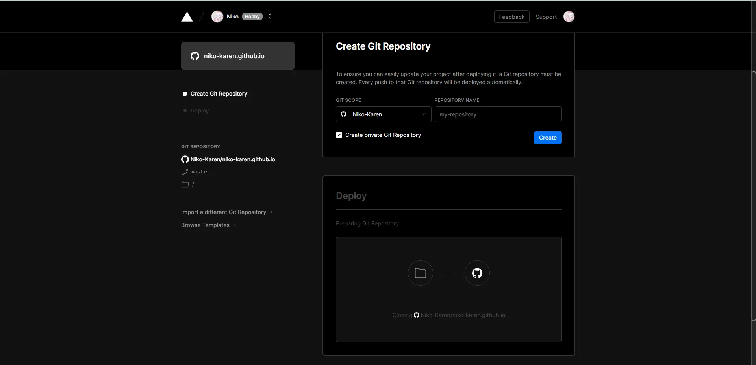Open user profile avatar menu
Screen dimensions: 756x365
tap(569, 17)
